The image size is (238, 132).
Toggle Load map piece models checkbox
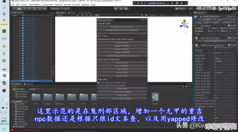click(x=98, y=83)
